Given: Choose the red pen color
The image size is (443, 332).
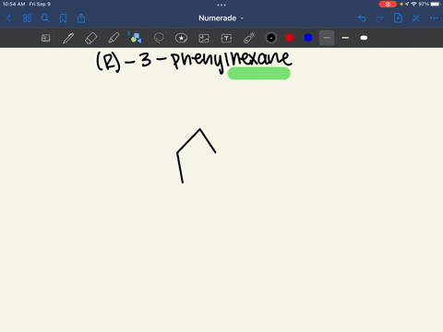Looking at the screenshot, I should [290, 38].
